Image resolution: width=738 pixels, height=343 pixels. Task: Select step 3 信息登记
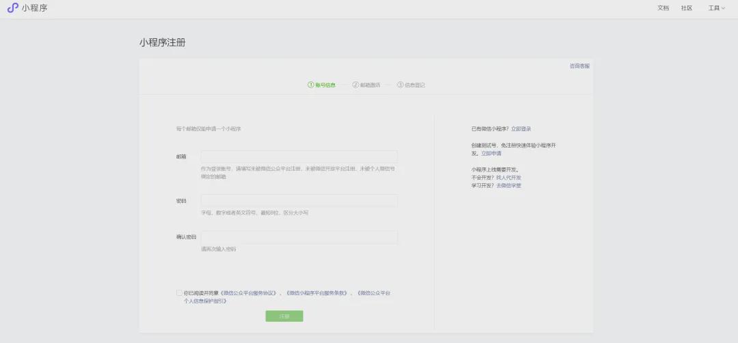click(x=411, y=85)
